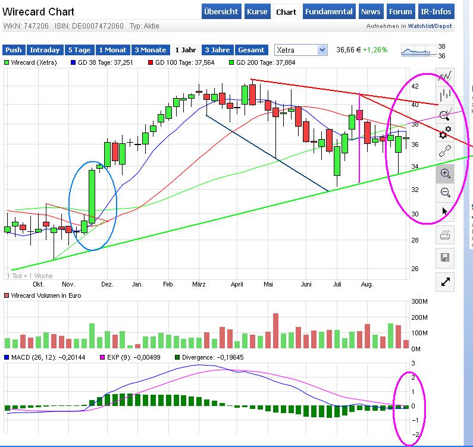Click the +1,26% change value
The height and width of the screenshot is (447, 473).
click(375, 50)
